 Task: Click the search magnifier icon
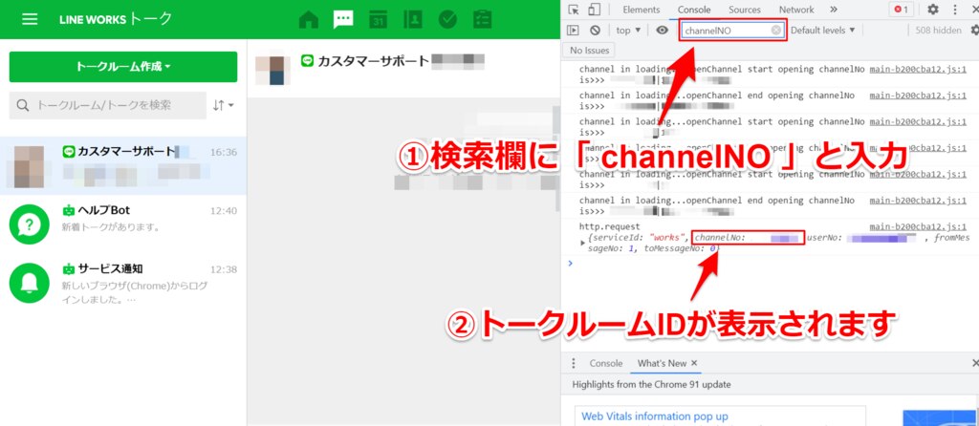pos(23,105)
